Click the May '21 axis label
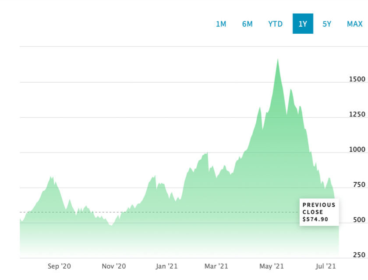Screen dimensions: 368x280 (x=271, y=266)
